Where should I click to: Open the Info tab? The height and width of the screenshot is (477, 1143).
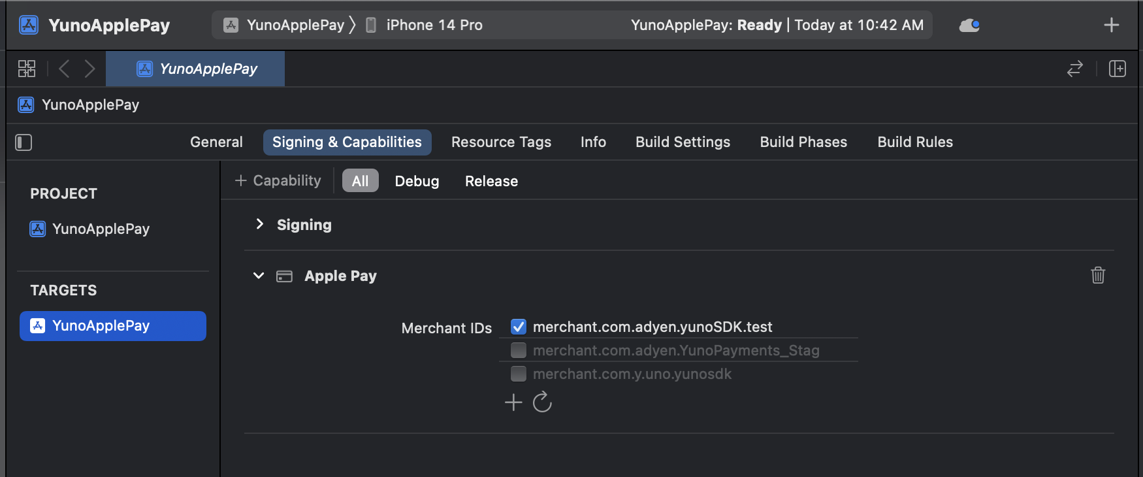[593, 142]
